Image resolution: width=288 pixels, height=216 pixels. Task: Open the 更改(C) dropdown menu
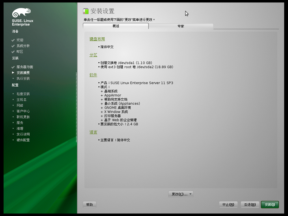(x=179, y=194)
